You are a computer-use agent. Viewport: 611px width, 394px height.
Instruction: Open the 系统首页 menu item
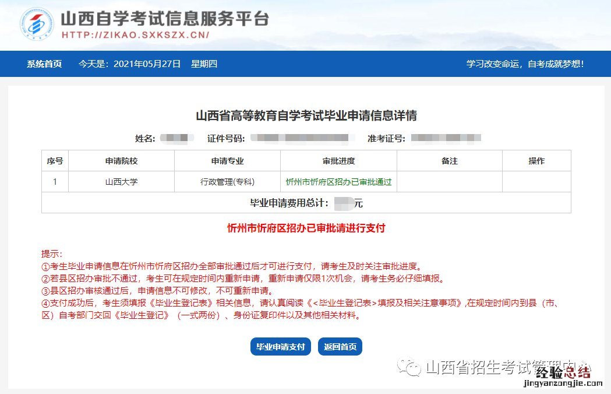click(44, 64)
